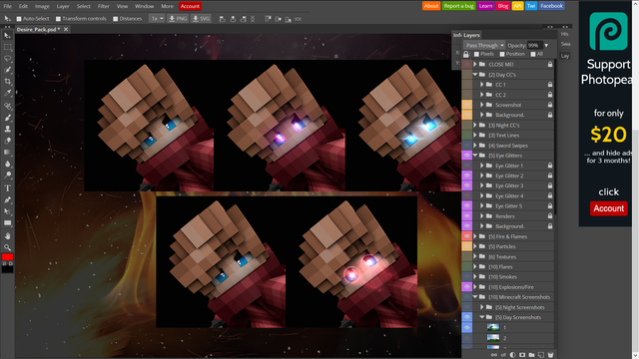
Task: Click the red Account button in menu bar
Action: click(x=190, y=6)
